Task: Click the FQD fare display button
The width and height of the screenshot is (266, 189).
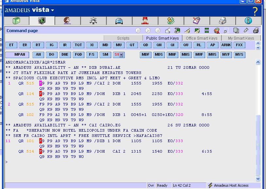Action: point(79,55)
